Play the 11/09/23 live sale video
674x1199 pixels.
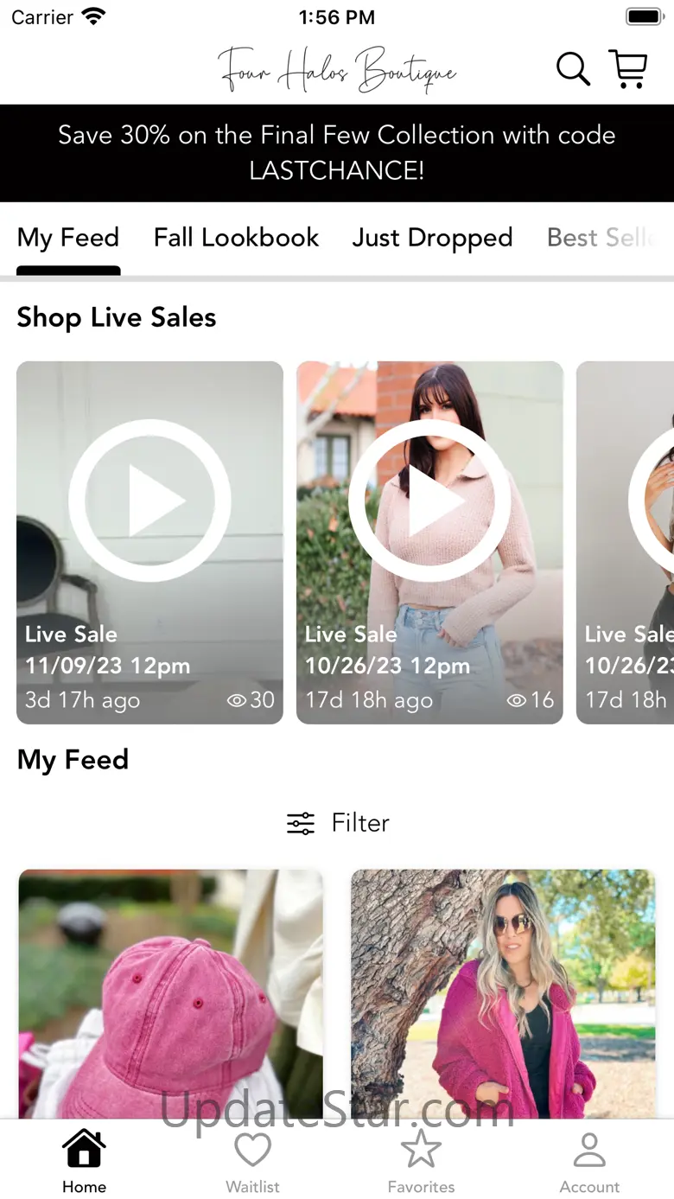tap(149, 501)
